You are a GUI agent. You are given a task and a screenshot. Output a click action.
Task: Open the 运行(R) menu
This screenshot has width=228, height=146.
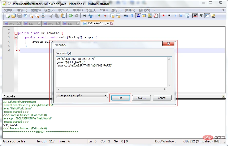point(116,10)
